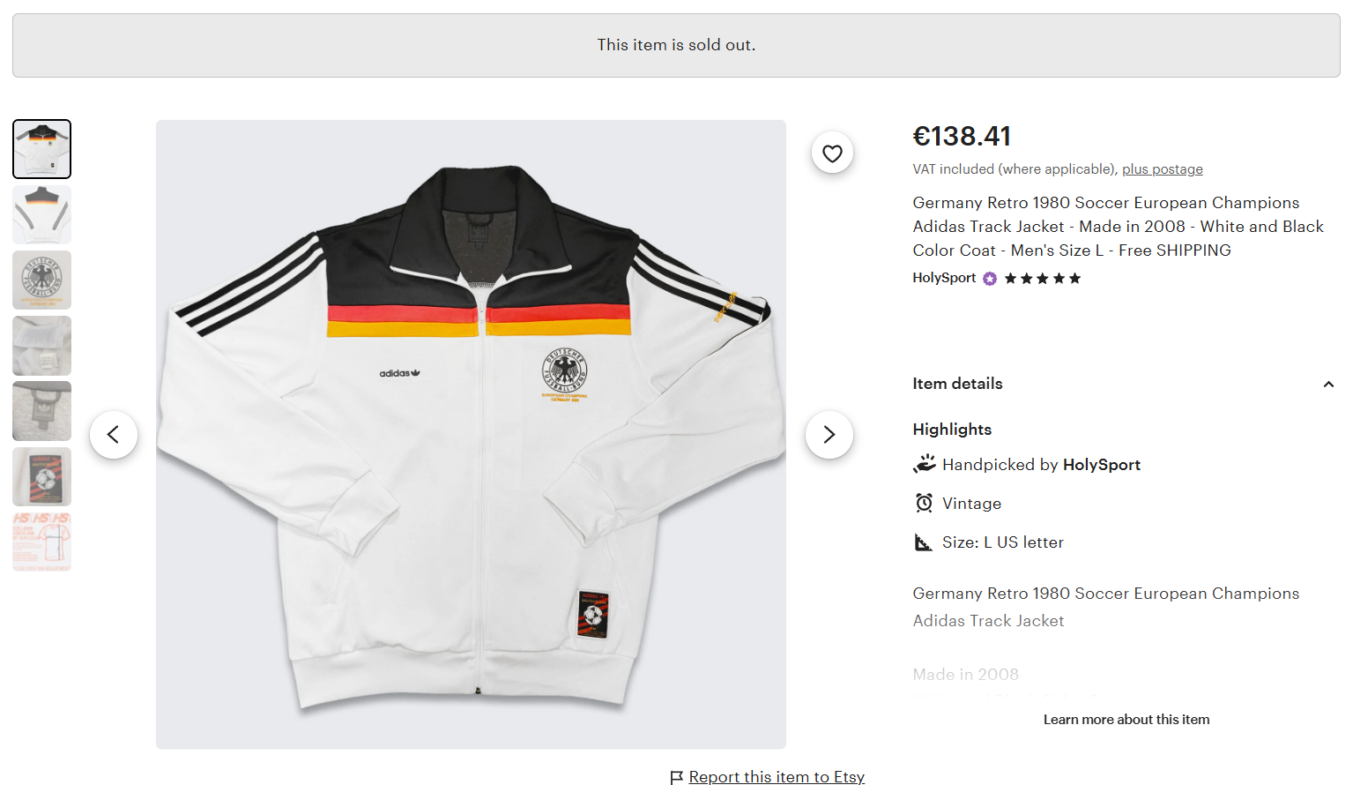The height and width of the screenshot is (785, 1353).
Task: Select the Handpicked hand icon under Highlights
Action: click(x=923, y=462)
